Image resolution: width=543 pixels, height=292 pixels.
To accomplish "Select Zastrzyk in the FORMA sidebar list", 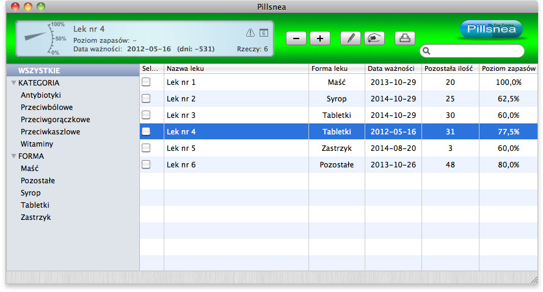I will click(x=35, y=217).
